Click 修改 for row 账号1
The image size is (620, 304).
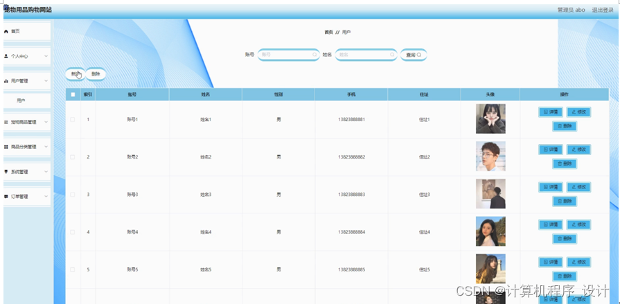[x=579, y=112]
